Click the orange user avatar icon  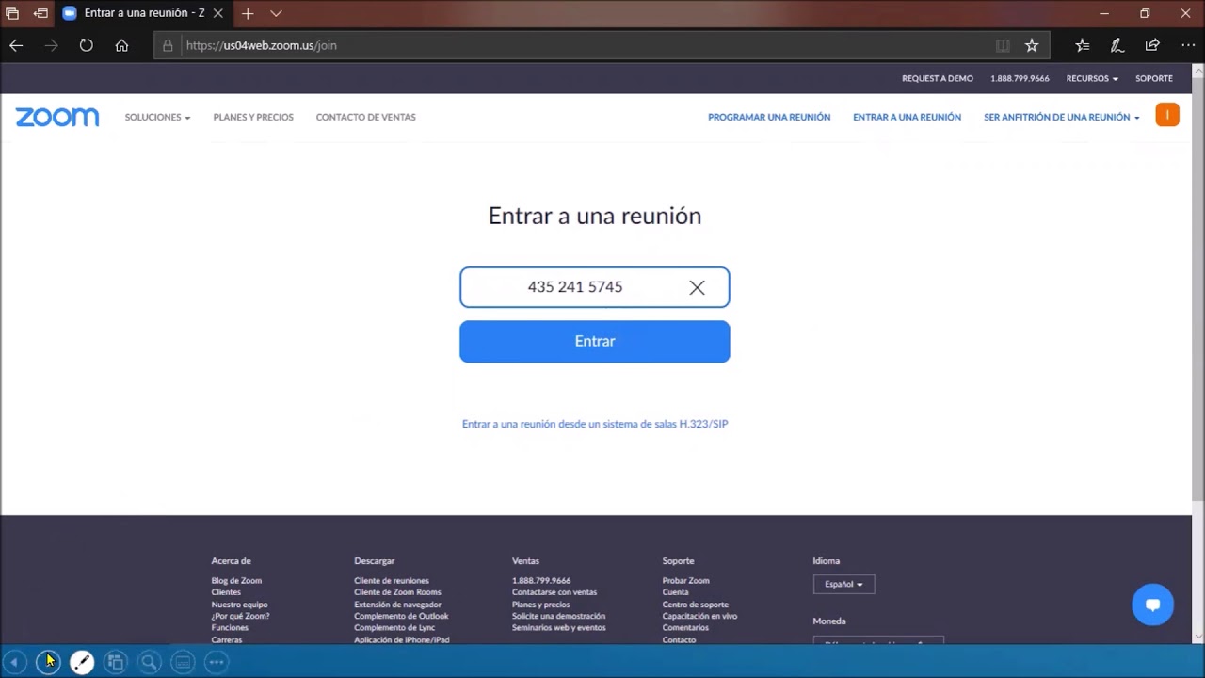point(1167,115)
